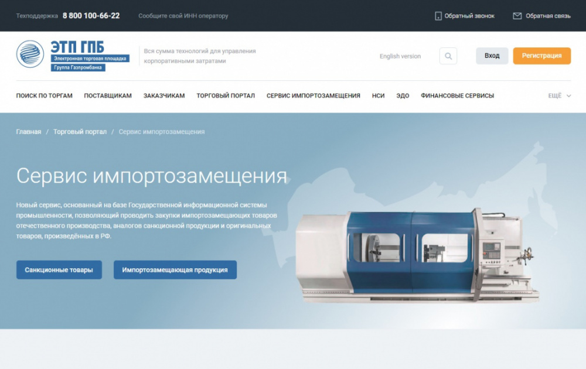Open Импортозамещающая продукция button
The width and height of the screenshot is (586, 369).
[x=175, y=270]
